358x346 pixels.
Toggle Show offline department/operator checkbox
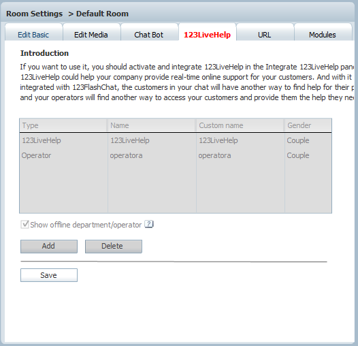pos(25,224)
